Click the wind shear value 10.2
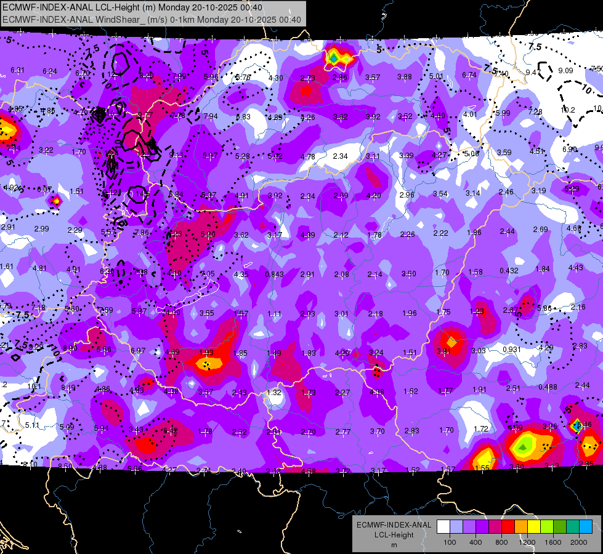603x554 pixels. click(x=568, y=110)
